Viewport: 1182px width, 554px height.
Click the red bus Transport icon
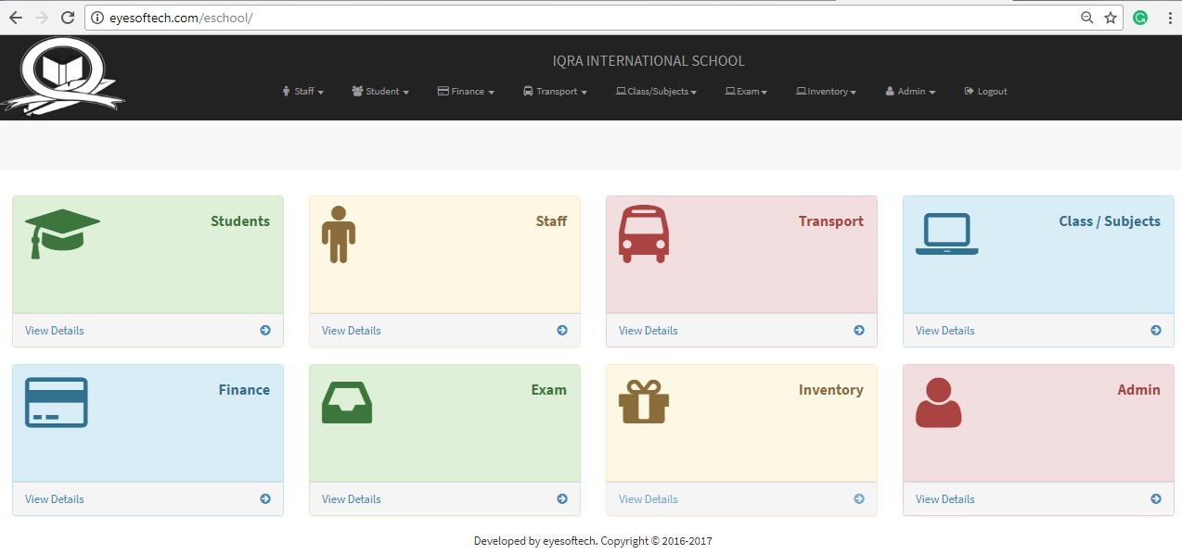(x=643, y=234)
